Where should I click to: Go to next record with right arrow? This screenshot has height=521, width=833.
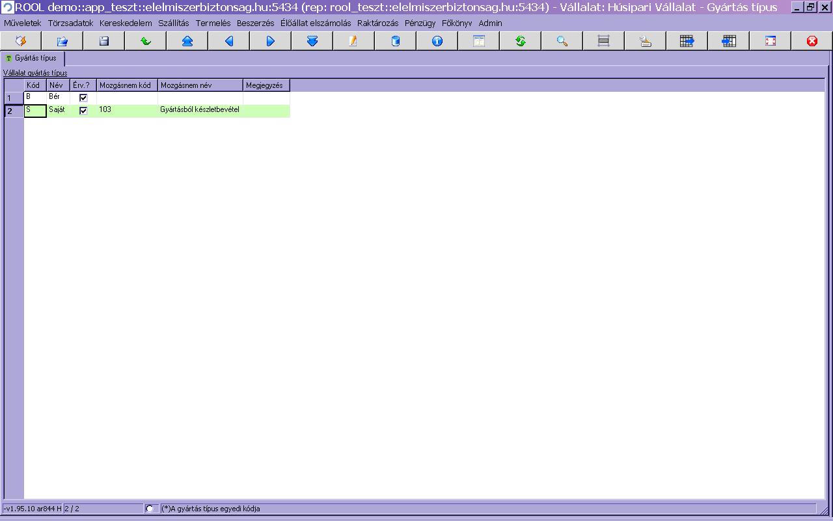pos(271,41)
